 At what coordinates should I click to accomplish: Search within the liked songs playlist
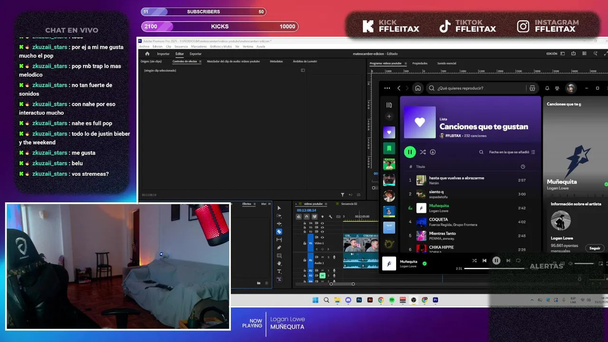click(x=481, y=152)
